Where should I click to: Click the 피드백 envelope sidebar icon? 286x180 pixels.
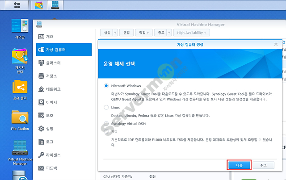tap(41, 168)
